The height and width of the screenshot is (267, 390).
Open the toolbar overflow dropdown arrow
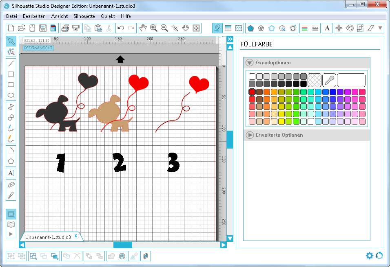[380, 28]
